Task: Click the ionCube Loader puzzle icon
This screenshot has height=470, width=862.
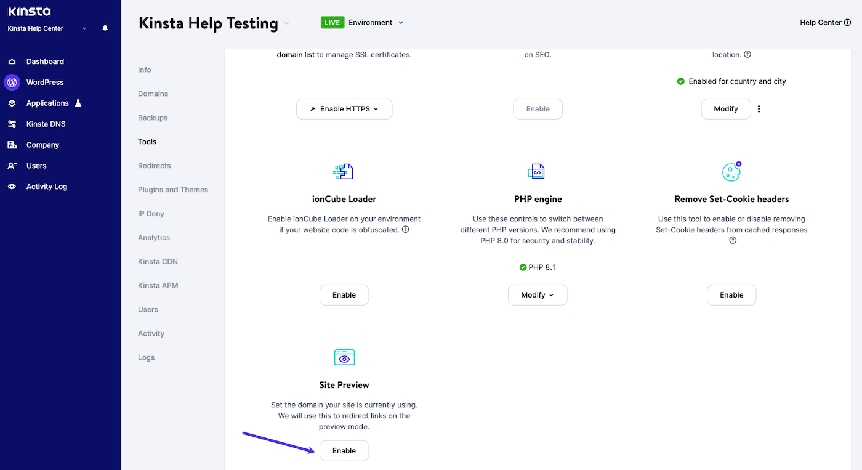Action: click(x=344, y=171)
